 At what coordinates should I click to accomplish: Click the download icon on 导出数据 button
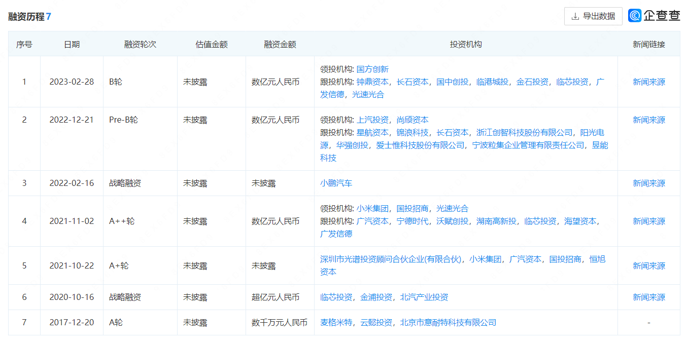[575, 16]
